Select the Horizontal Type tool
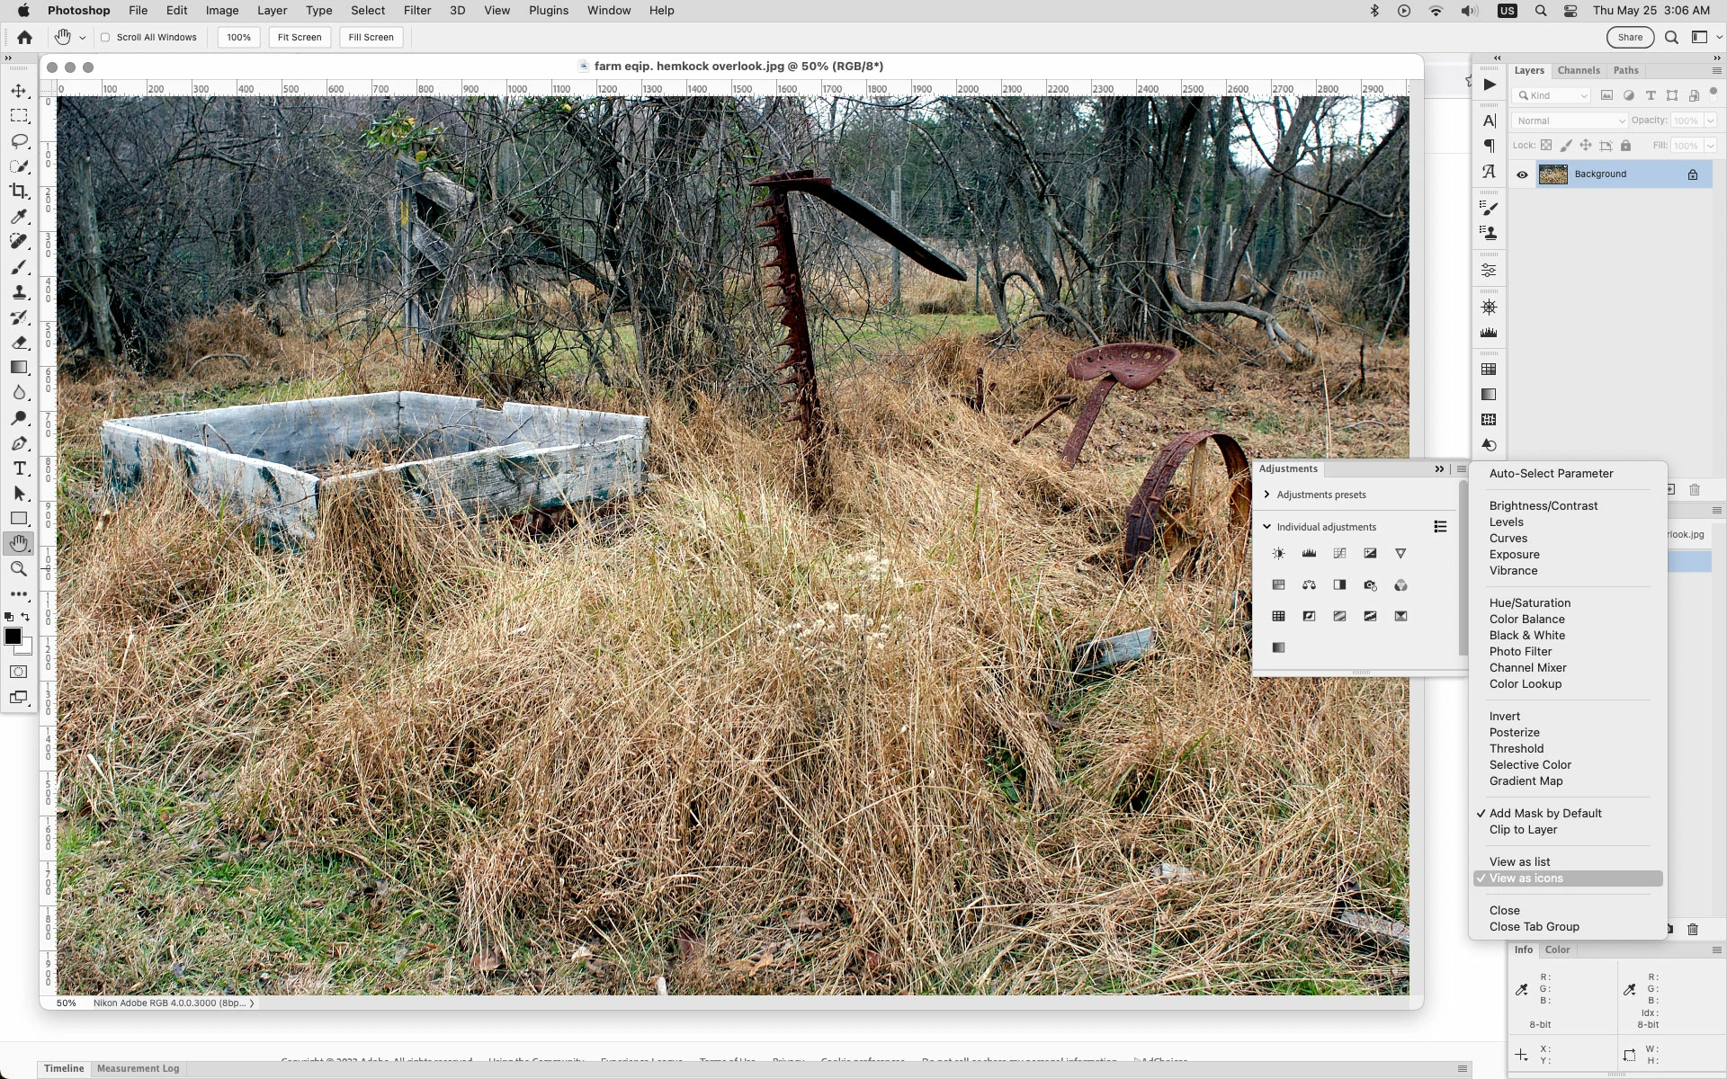The width and height of the screenshot is (1727, 1079). [x=19, y=468]
